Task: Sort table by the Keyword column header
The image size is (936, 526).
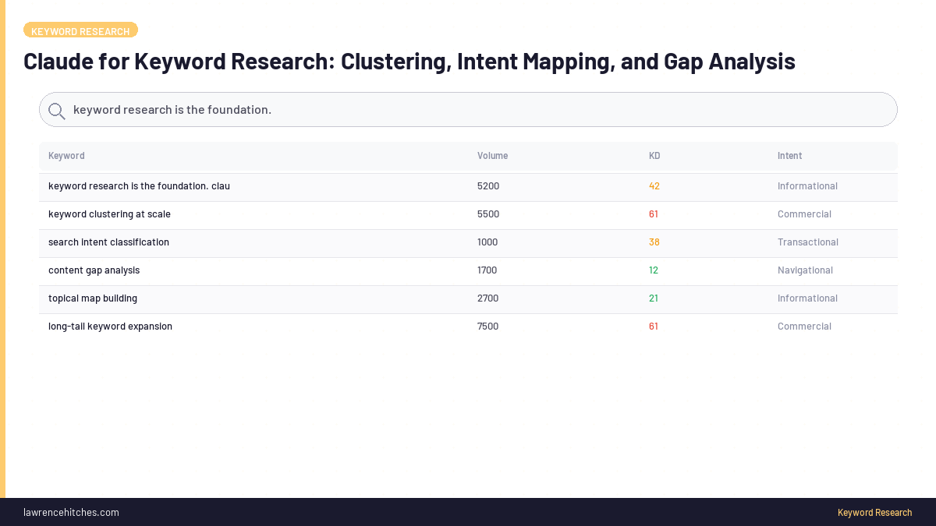Action: 66,155
